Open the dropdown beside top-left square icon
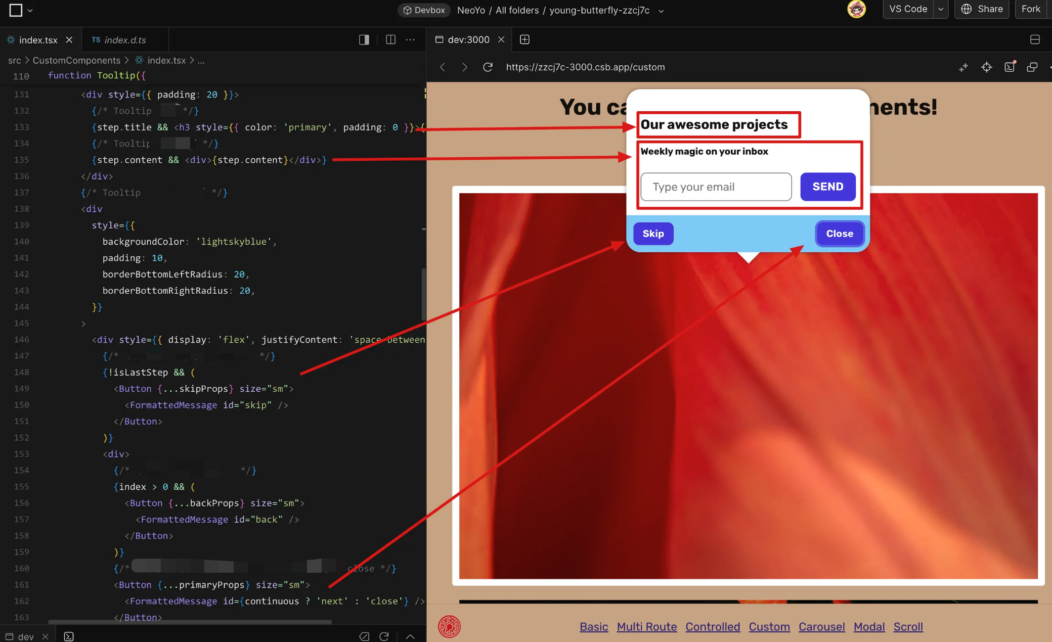The image size is (1052, 642). tap(30, 10)
